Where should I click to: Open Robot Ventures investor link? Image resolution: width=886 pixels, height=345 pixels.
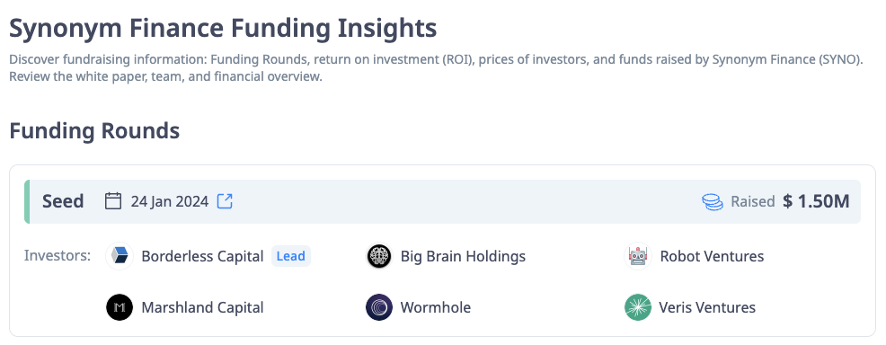pos(712,256)
